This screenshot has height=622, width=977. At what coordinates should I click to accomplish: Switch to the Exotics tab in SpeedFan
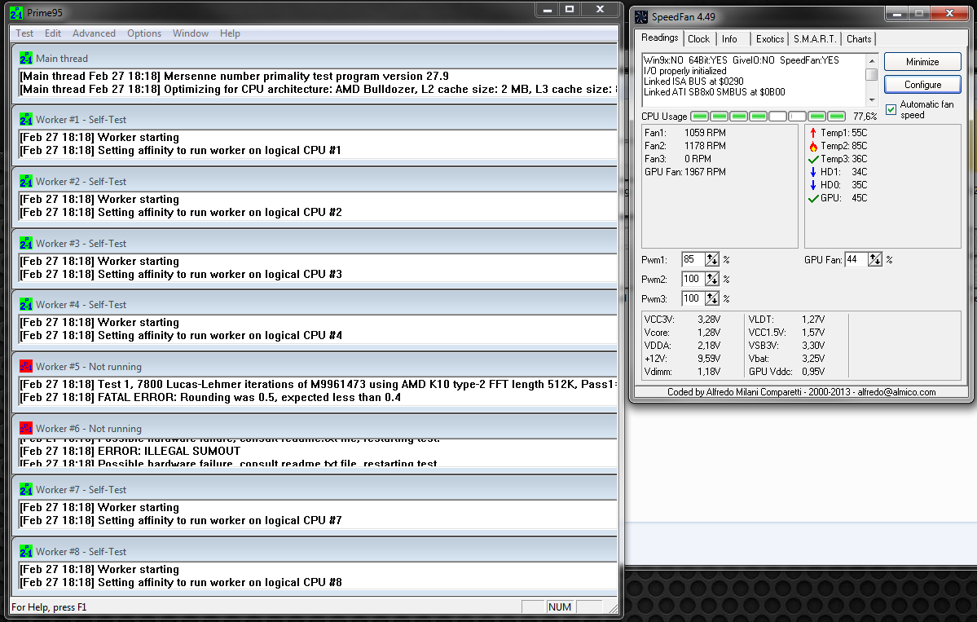(770, 38)
